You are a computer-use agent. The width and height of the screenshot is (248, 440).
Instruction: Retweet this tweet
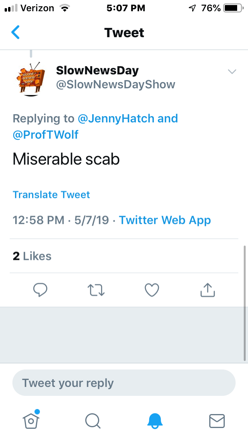pos(96,290)
